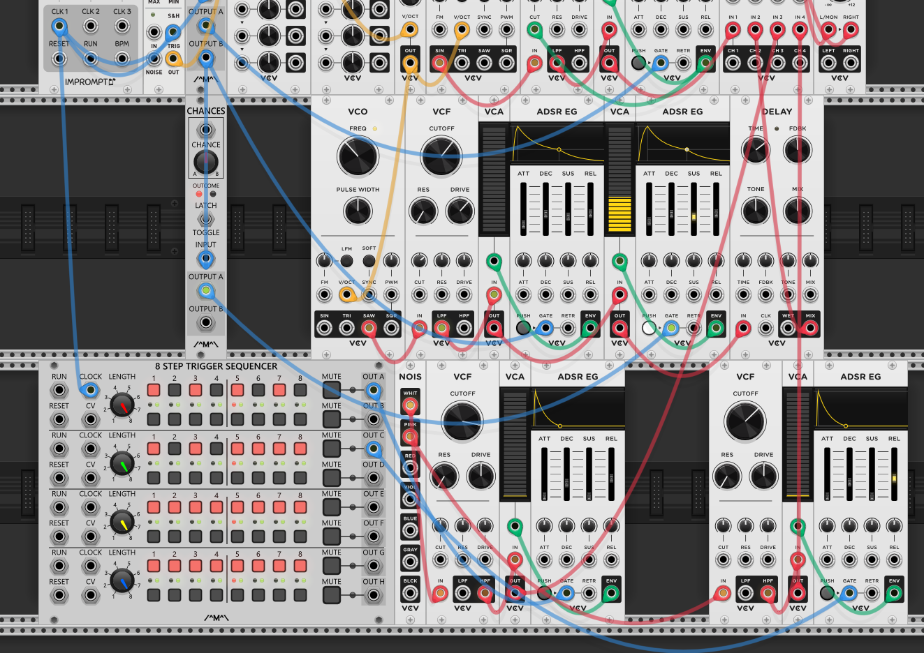Click SIN output on middle-row VCO
The width and height of the screenshot is (924, 653).
click(x=324, y=328)
